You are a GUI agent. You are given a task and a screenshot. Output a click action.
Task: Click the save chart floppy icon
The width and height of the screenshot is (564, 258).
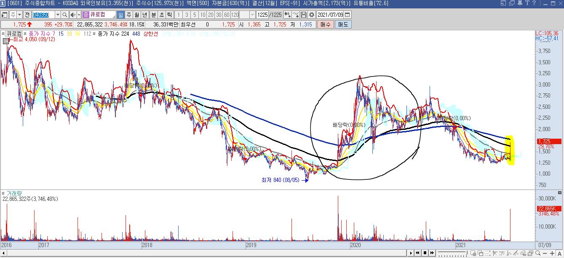point(304,15)
